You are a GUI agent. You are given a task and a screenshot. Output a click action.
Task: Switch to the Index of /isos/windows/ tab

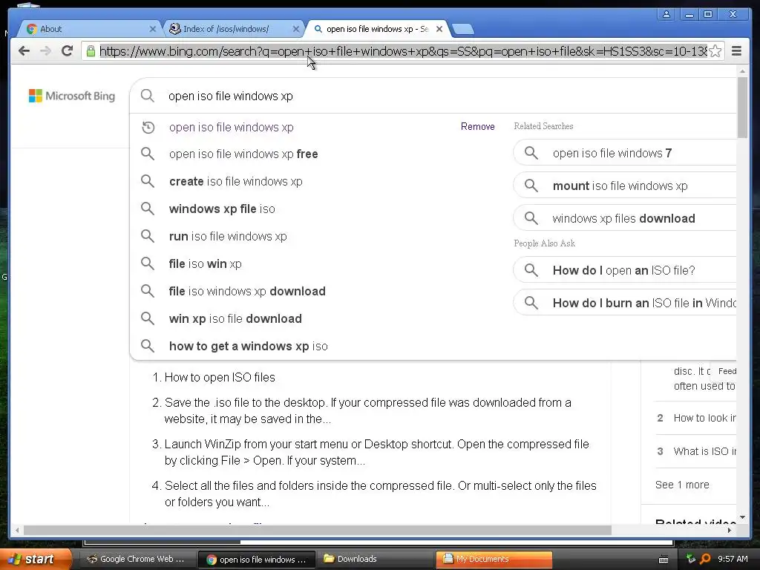232,29
